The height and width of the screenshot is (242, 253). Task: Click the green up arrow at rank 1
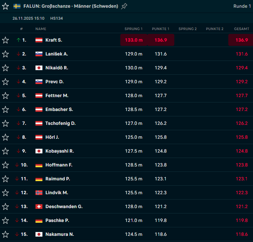(x=18, y=40)
